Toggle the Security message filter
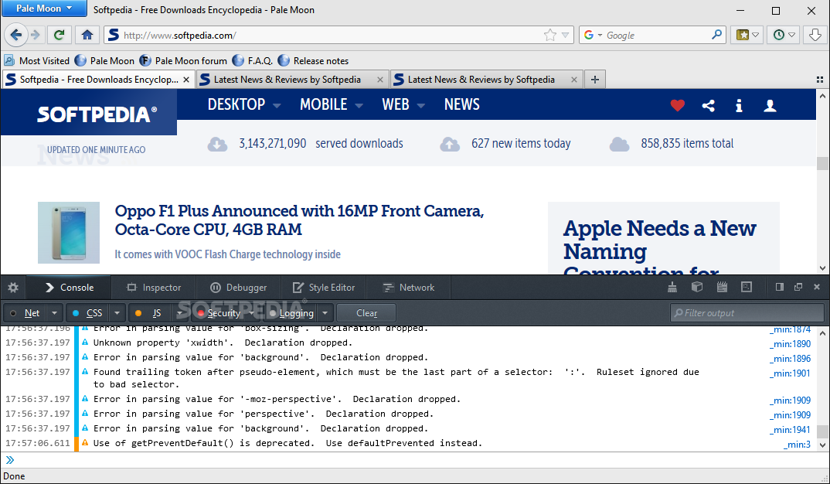The height and width of the screenshot is (484, 830). (x=219, y=313)
